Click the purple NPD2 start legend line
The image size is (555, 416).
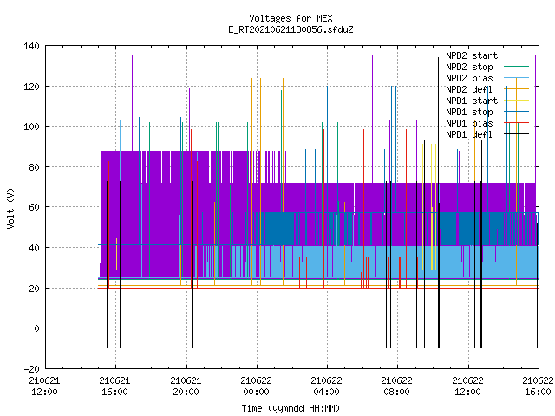516,55
